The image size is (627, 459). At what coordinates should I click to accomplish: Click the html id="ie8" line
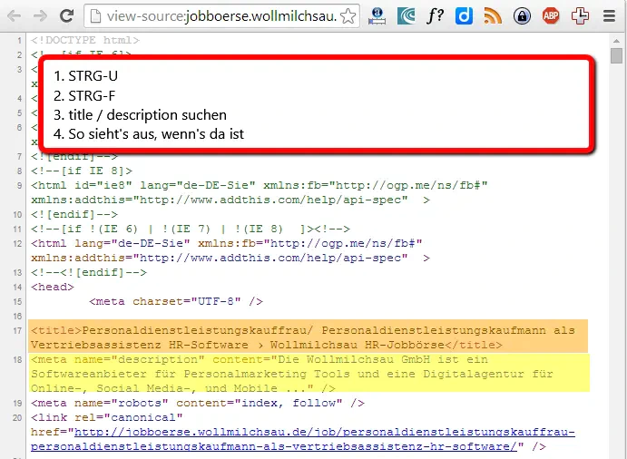pyautogui.click(x=260, y=192)
